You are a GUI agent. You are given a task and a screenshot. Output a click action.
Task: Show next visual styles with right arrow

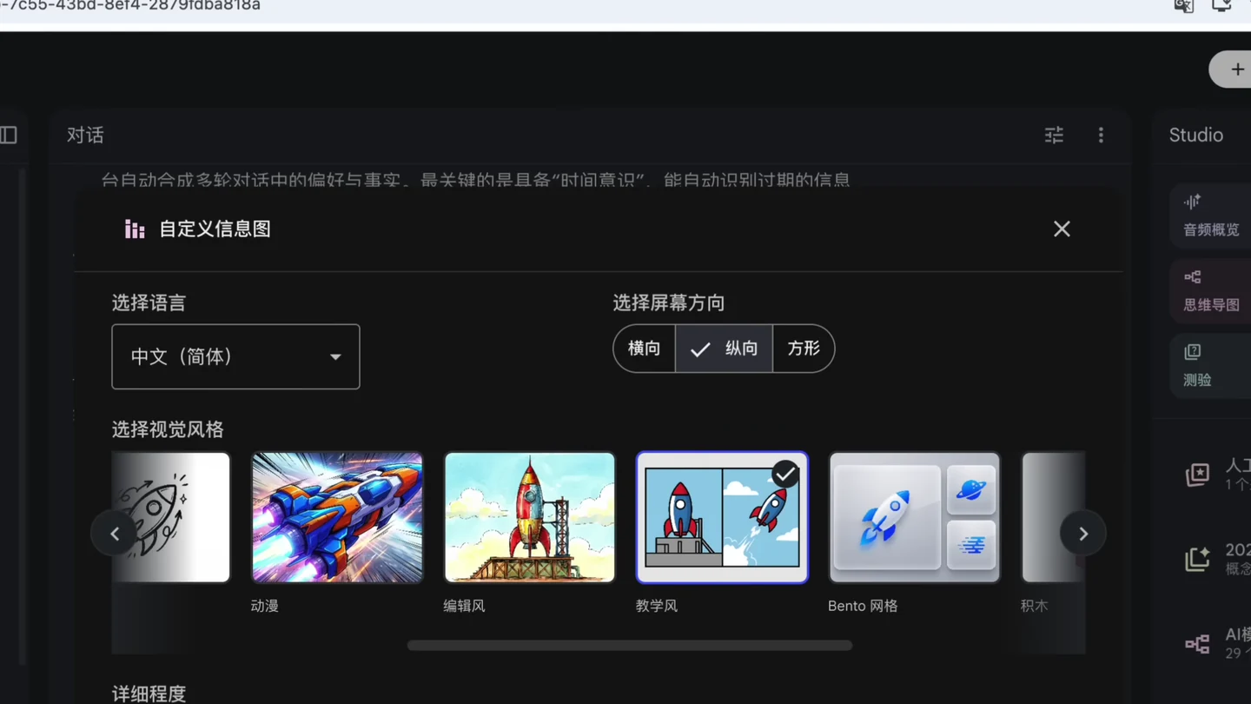1082,534
